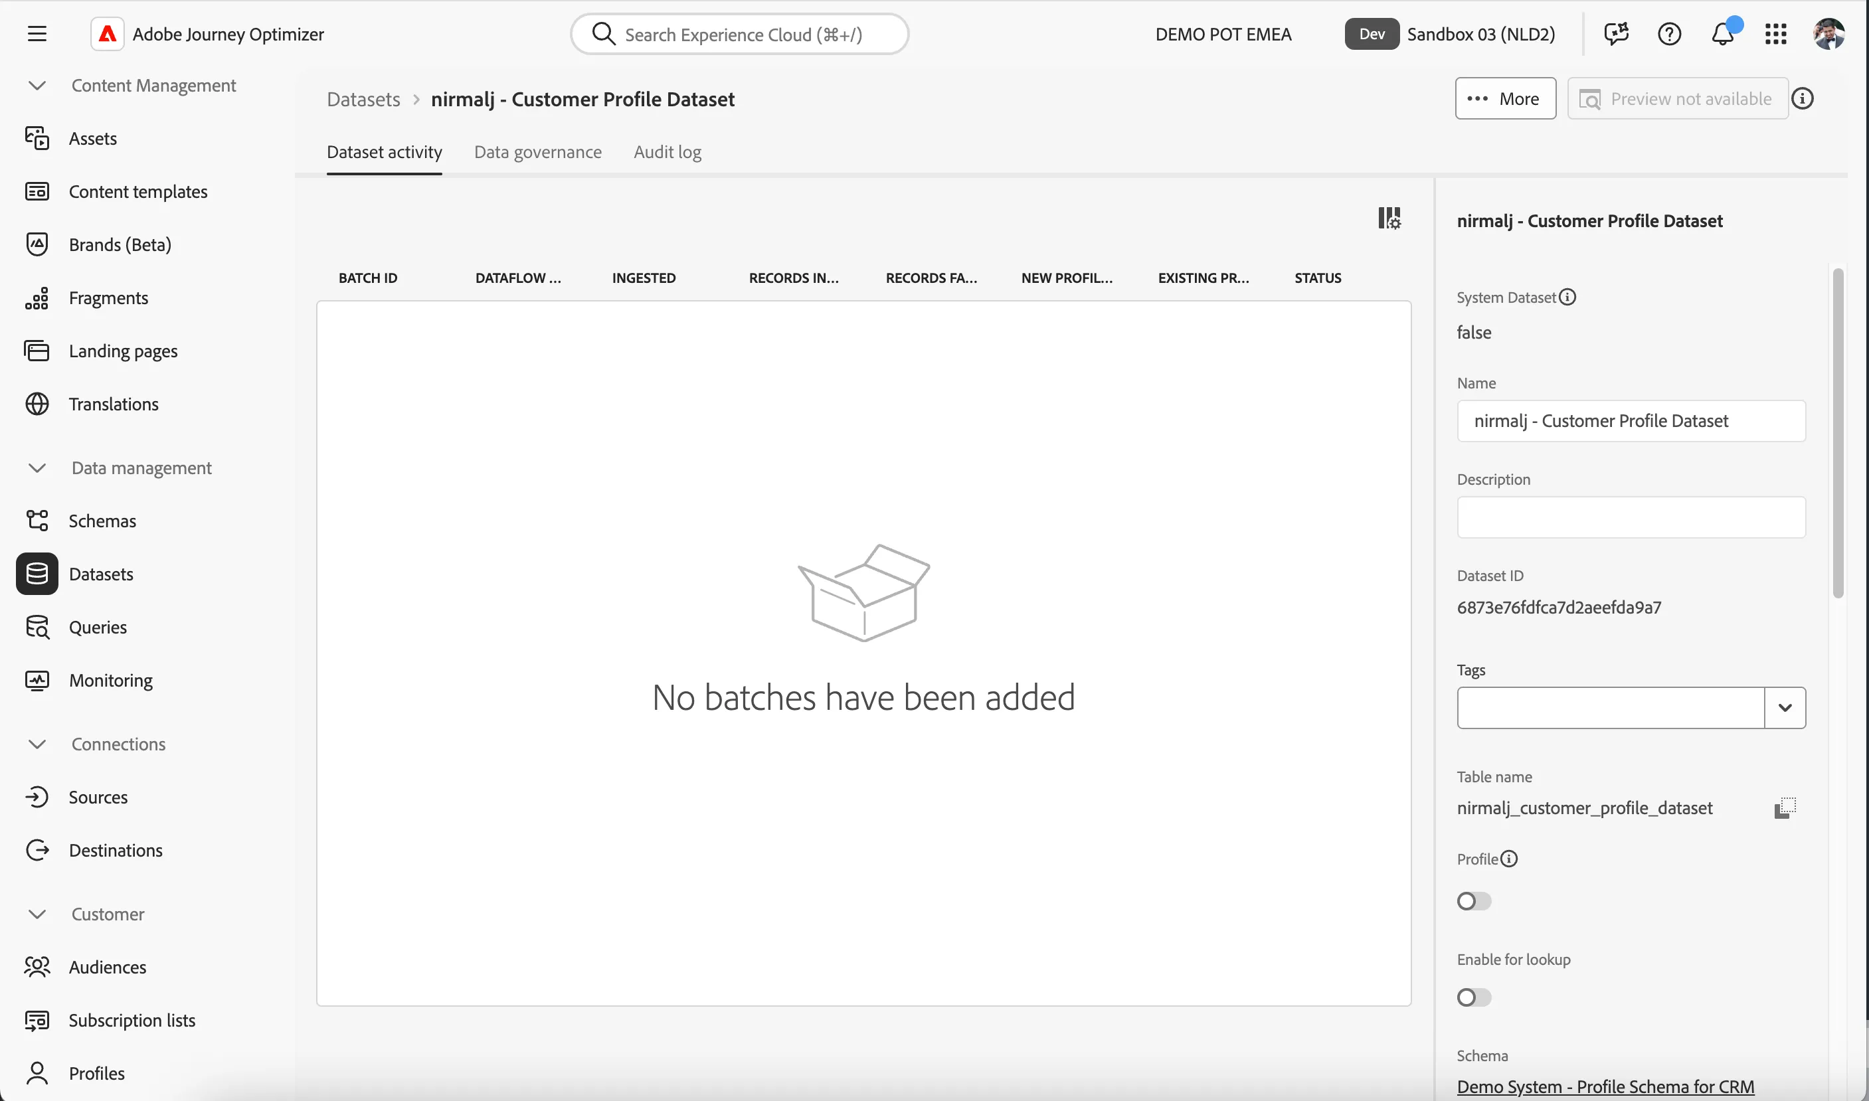Navigate to Landing pages
The width and height of the screenshot is (1869, 1101).
[123, 351]
